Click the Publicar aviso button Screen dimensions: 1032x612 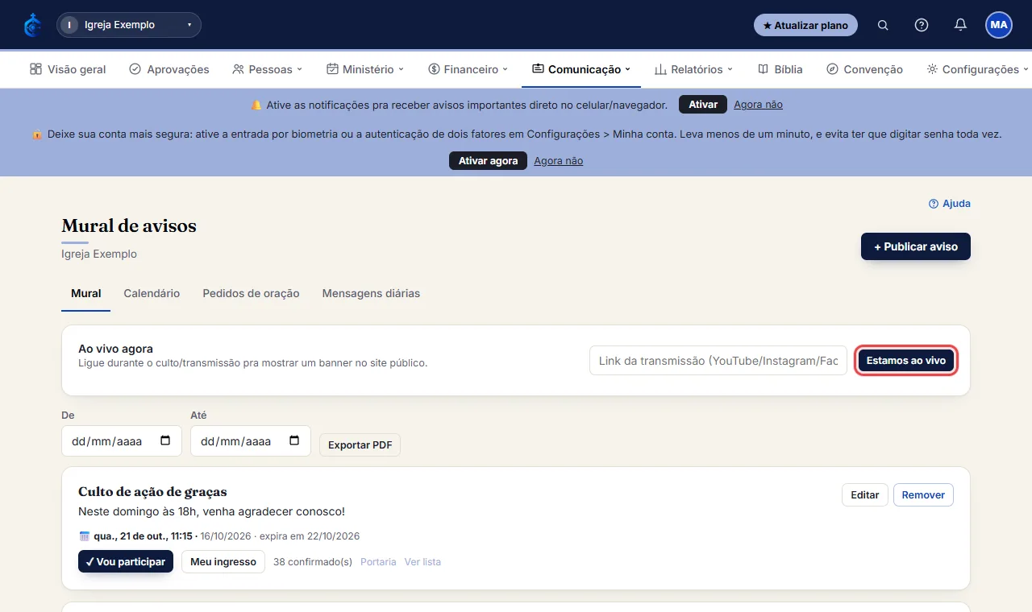tap(916, 246)
